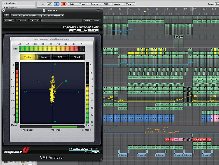The height and width of the screenshot is (165, 219).
Task: Click the Keilwerth Audio logo
Action: click(84, 150)
